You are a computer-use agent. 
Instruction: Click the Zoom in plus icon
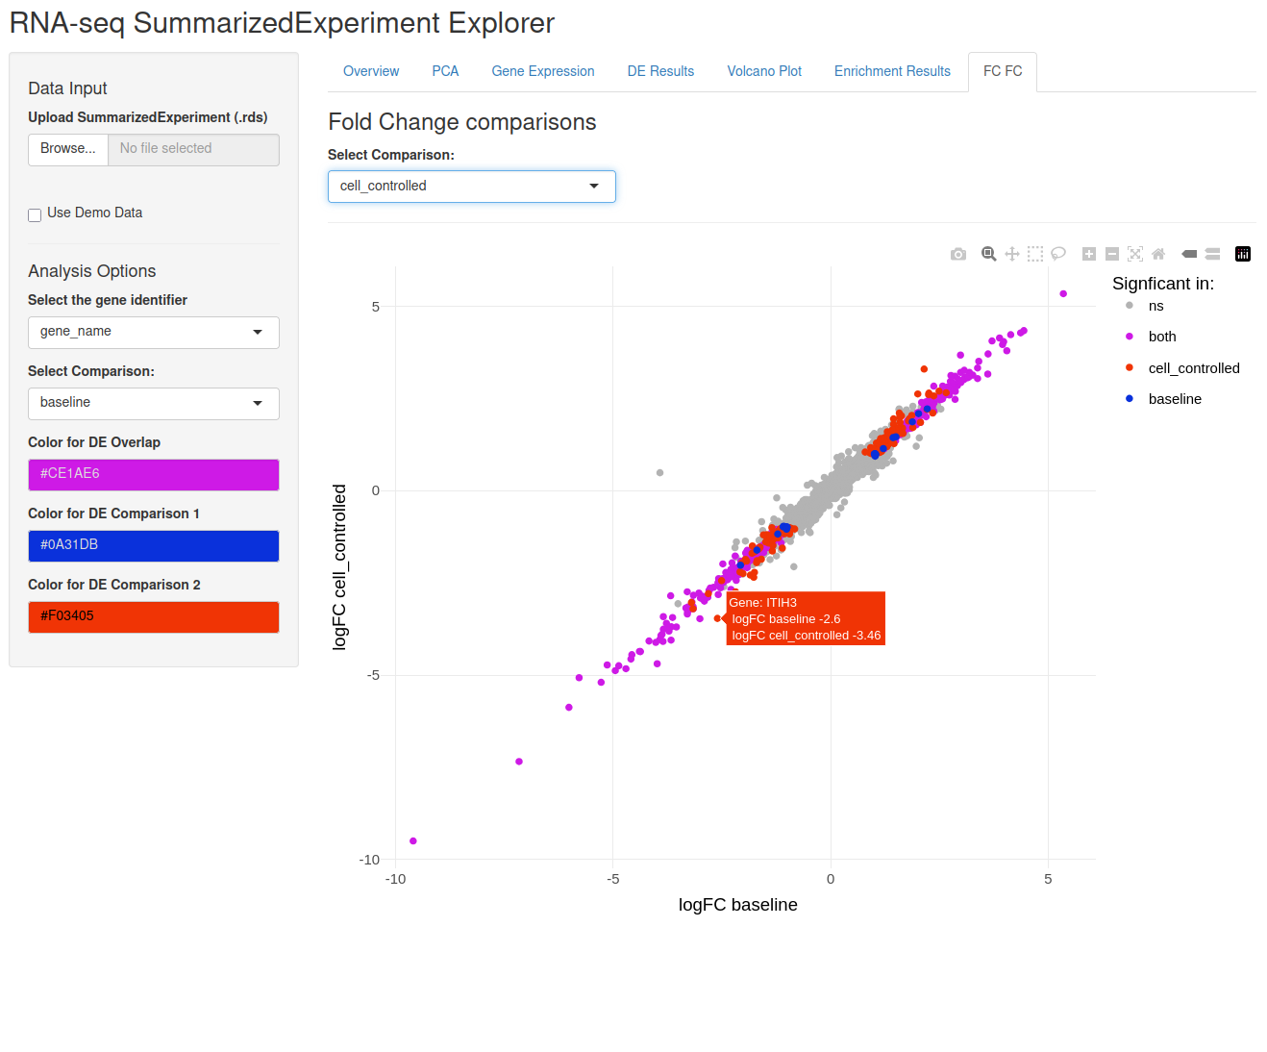coord(1089,254)
